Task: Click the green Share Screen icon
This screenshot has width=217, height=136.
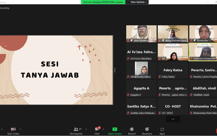Action: tap(115, 129)
